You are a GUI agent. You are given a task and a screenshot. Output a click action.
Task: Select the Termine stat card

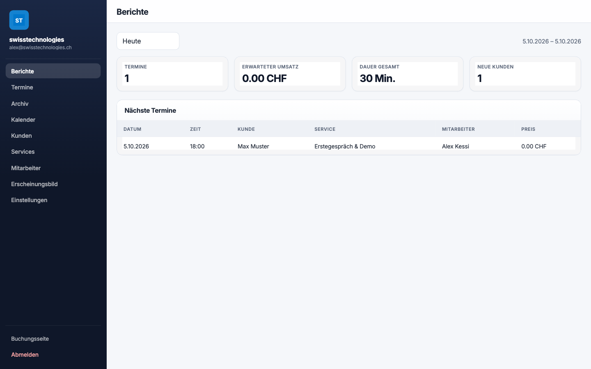[172, 74]
